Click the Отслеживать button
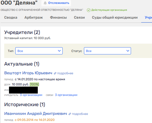Image resolution: width=152 pixels, height=123 pixels. coord(56,3)
